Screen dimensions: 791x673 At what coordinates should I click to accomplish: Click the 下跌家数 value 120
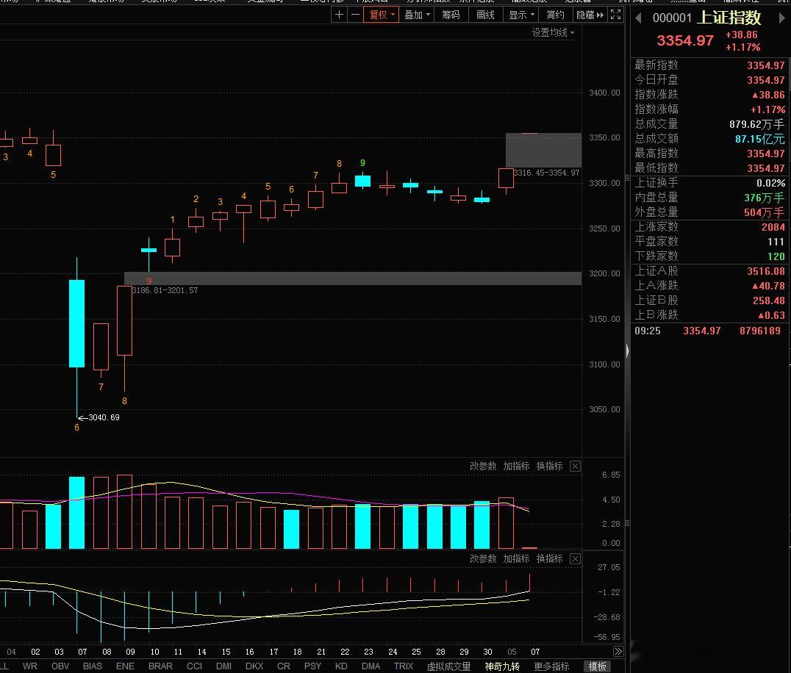776,256
